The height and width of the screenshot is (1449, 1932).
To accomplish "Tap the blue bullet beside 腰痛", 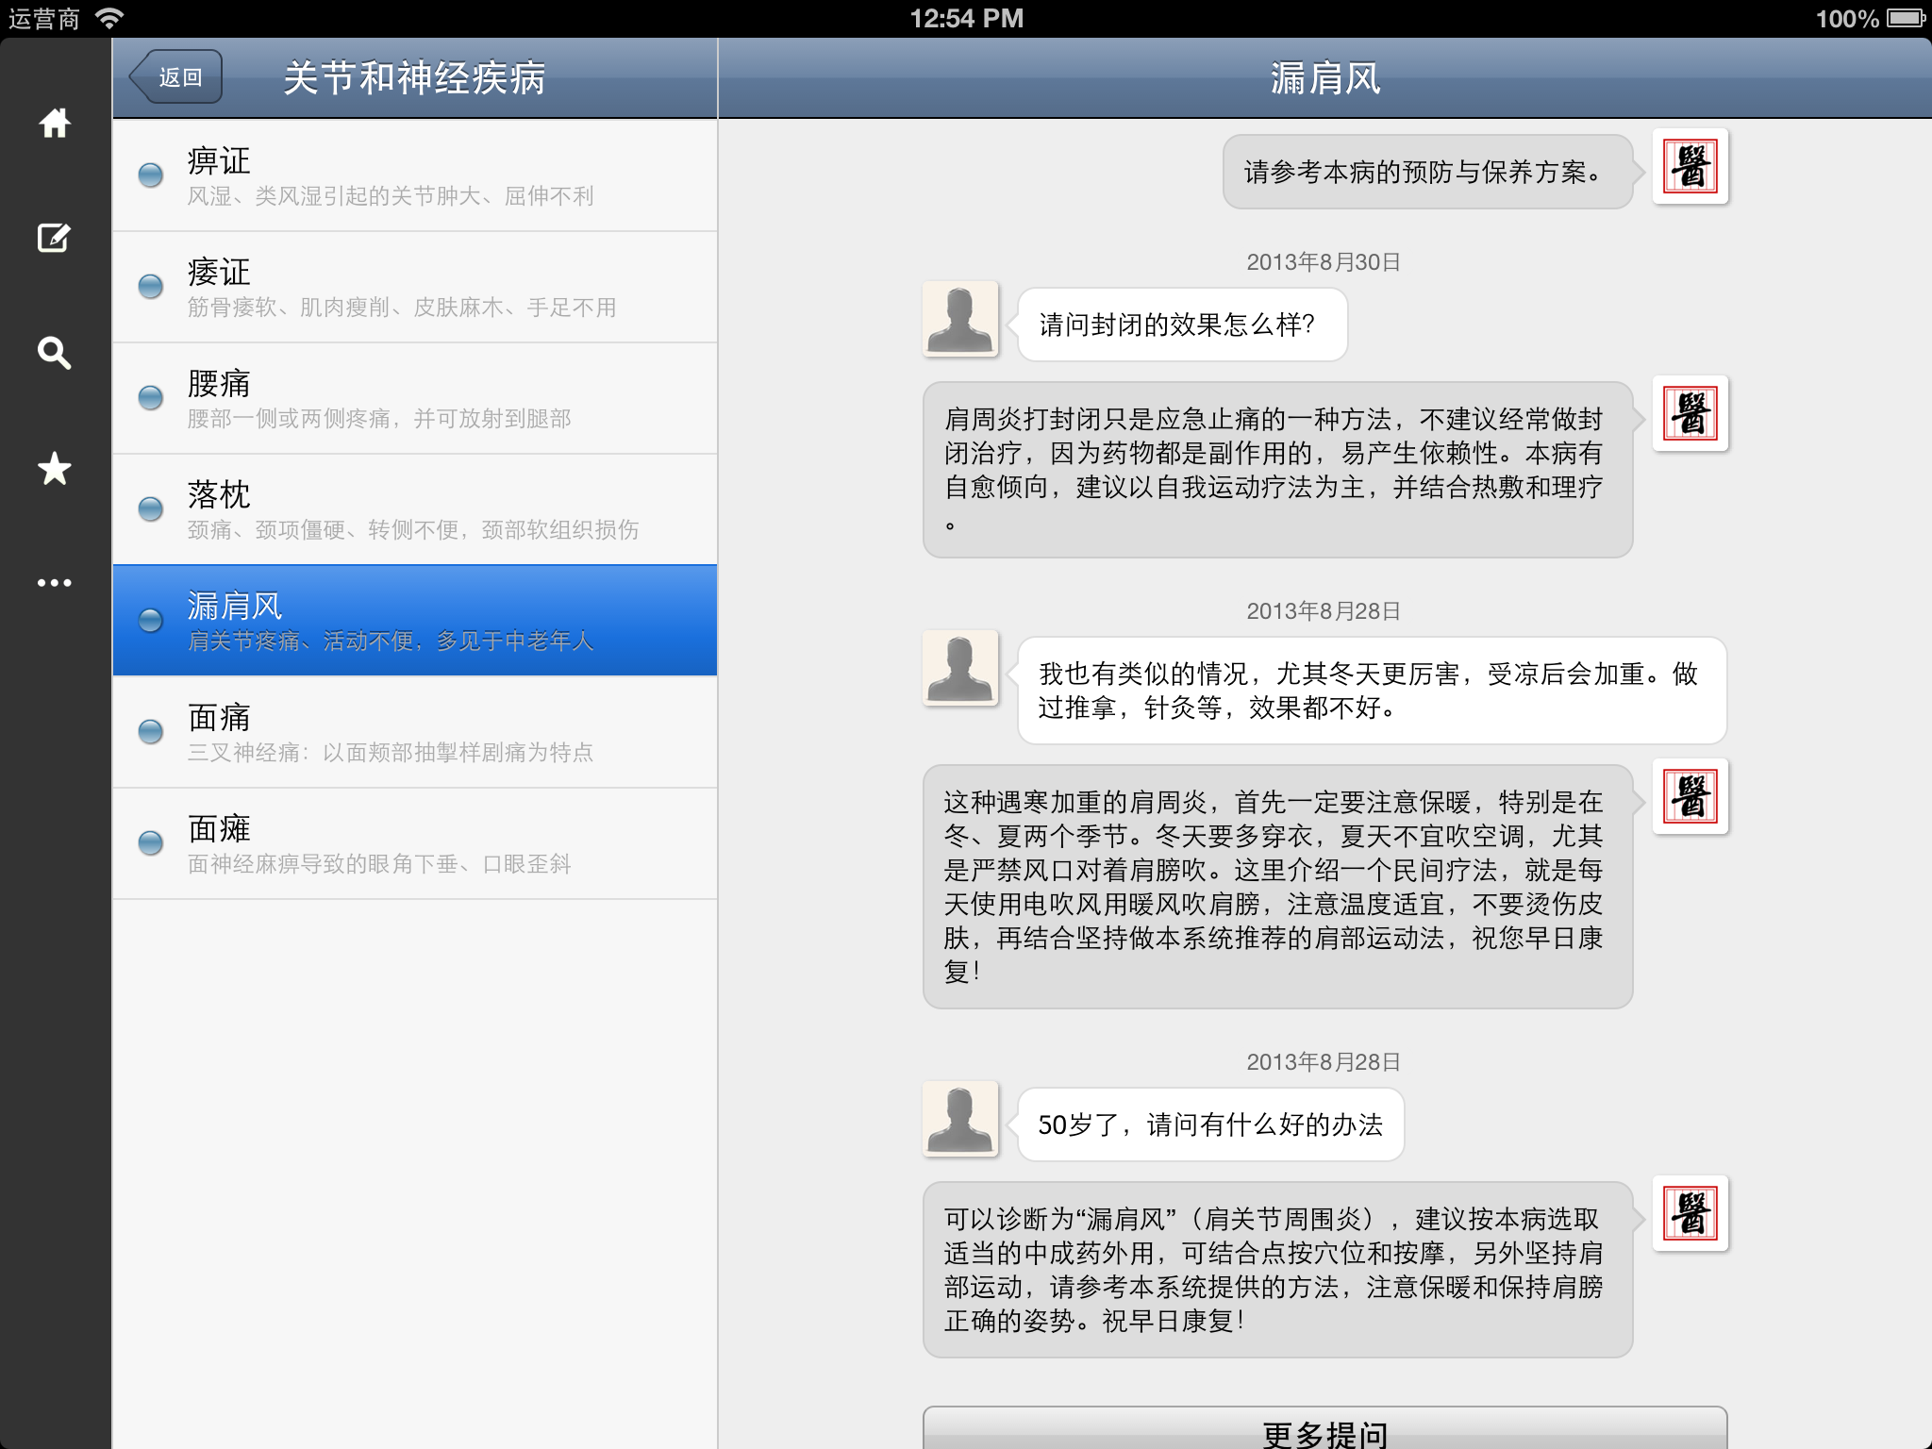I will 151,397.
